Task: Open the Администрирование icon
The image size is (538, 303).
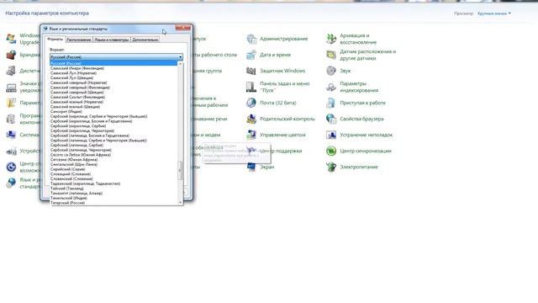Action: 251,39
